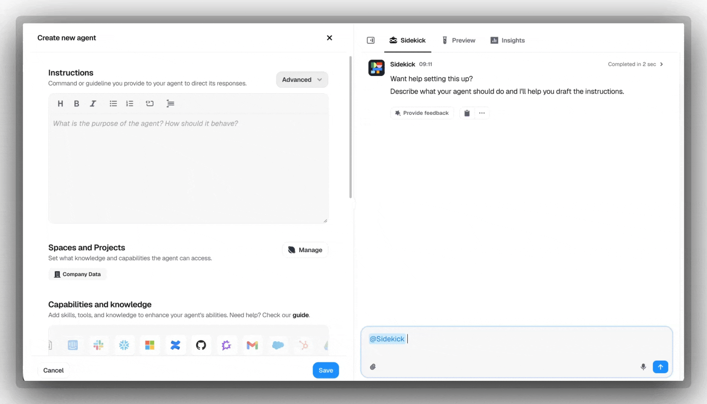Select the Snowflake integration icon
Image resolution: width=707 pixels, height=404 pixels.
click(124, 345)
